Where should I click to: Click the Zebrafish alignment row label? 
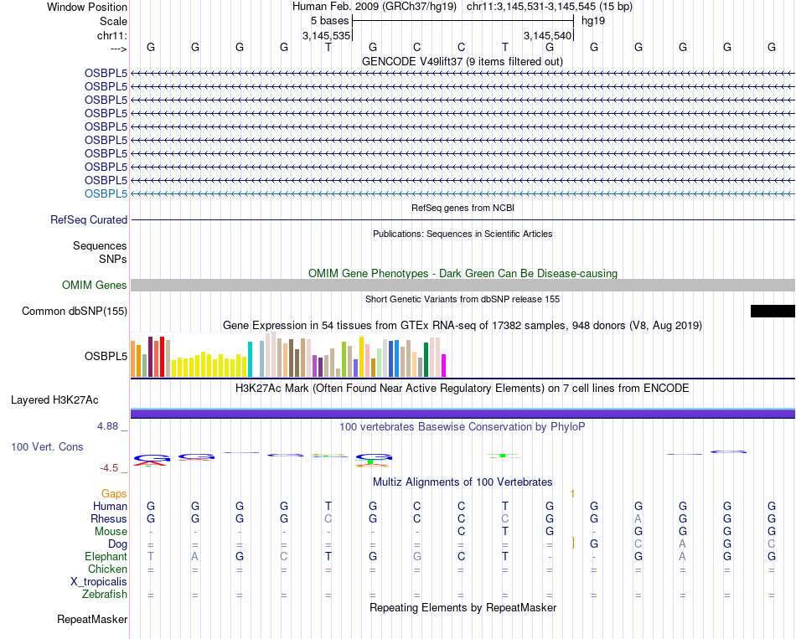[x=105, y=595]
